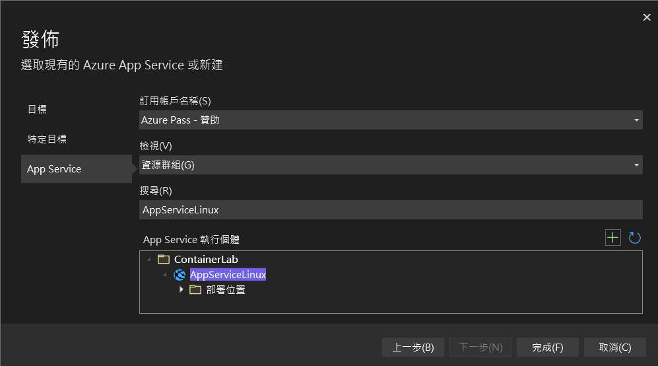This screenshot has width=658, height=366.
Task: Expand the 部署位置 tree node arrow
Action: [x=181, y=289]
